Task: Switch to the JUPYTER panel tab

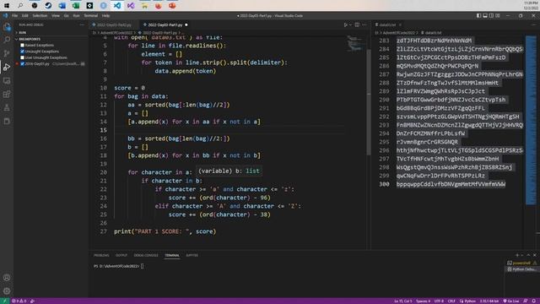Action: (192, 255)
